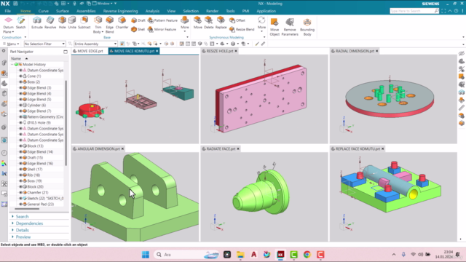The image size is (466, 262).
Task: Open the Hole feature tool
Action: click(x=62, y=23)
